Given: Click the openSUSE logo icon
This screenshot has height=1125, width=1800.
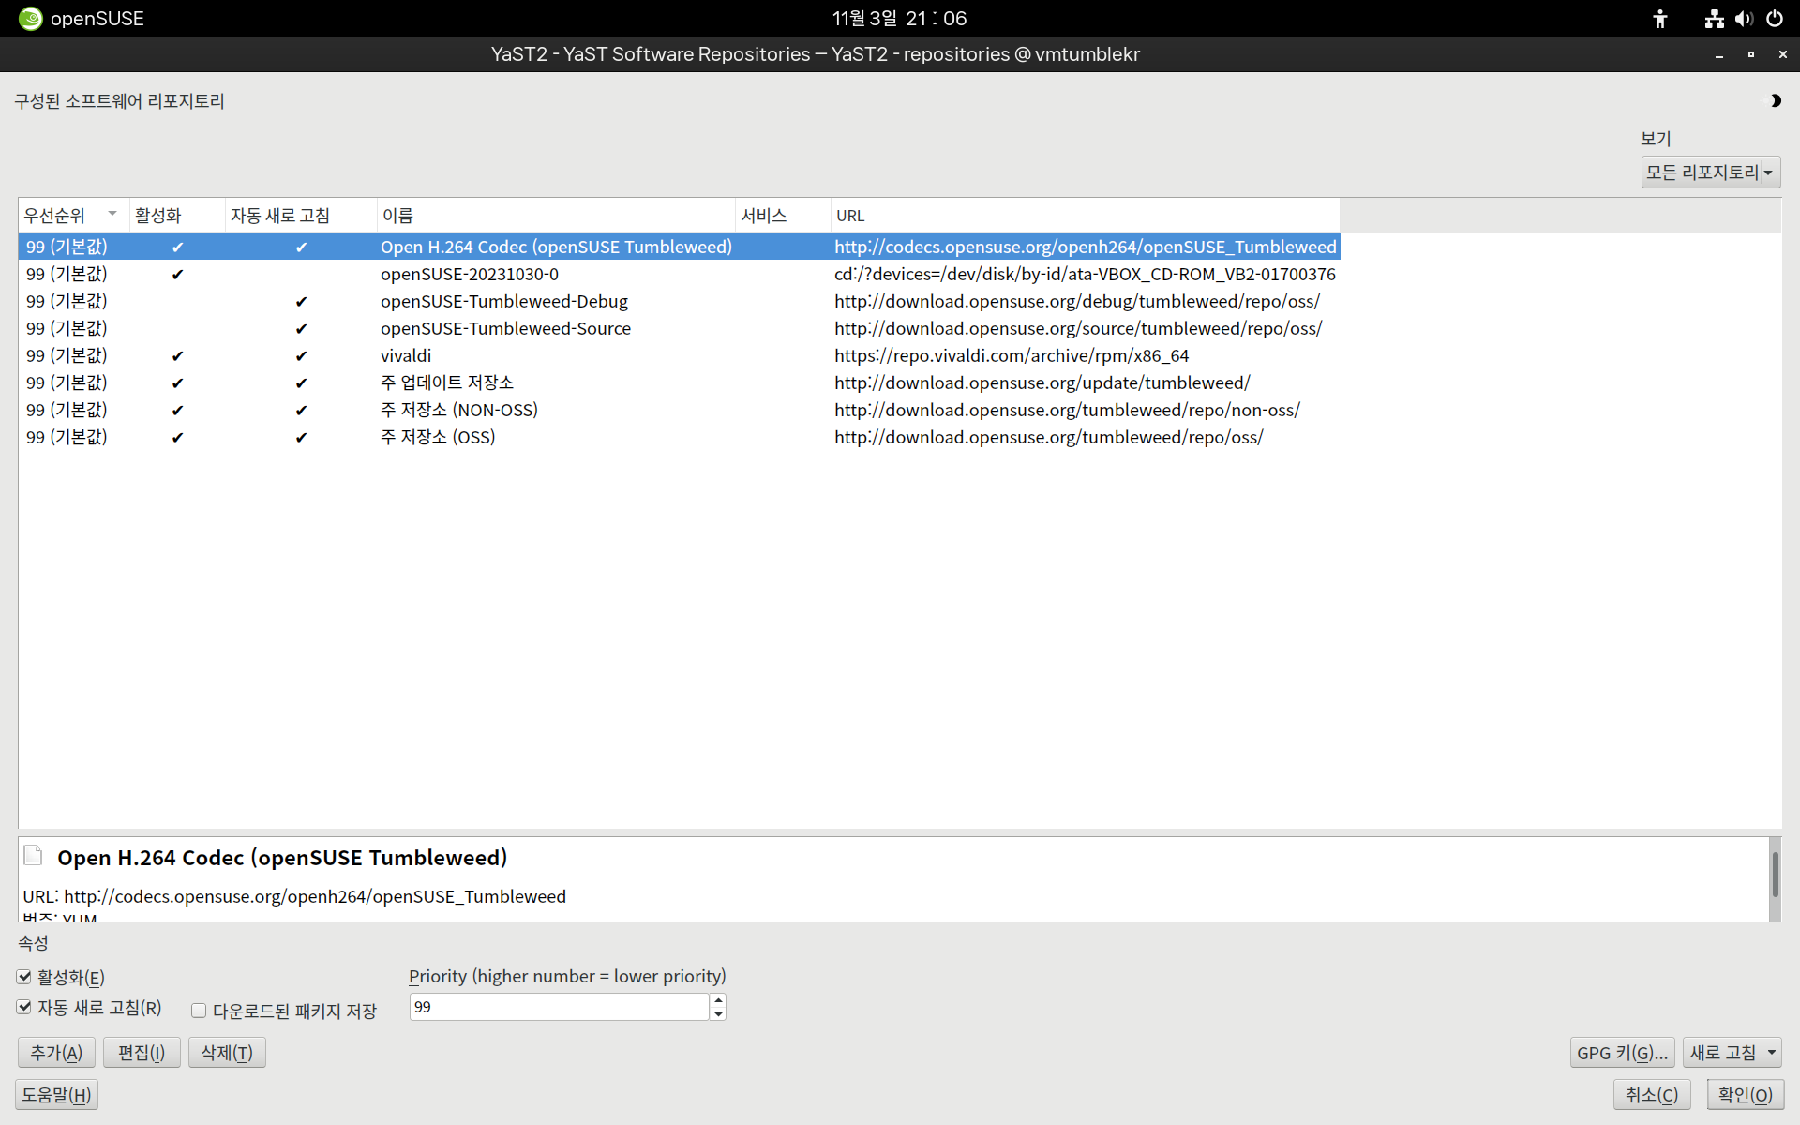Looking at the screenshot, I should [x=30, y=19].
